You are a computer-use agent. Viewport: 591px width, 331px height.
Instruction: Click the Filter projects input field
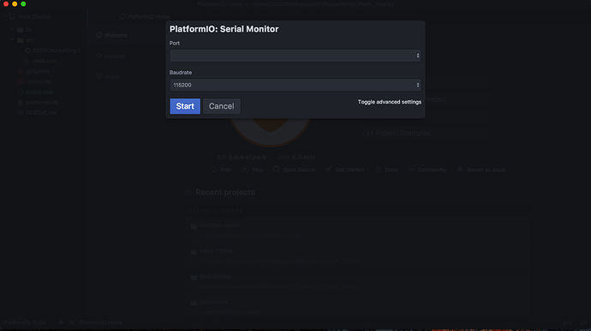tap(356, 211)
